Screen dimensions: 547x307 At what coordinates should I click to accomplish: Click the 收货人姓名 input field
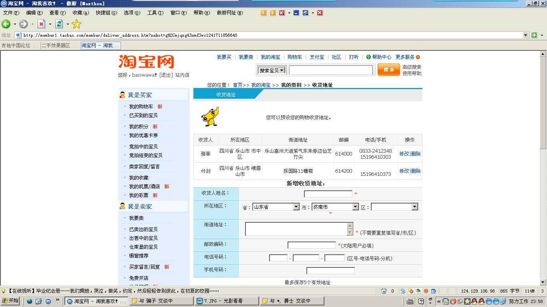point(328,194)
